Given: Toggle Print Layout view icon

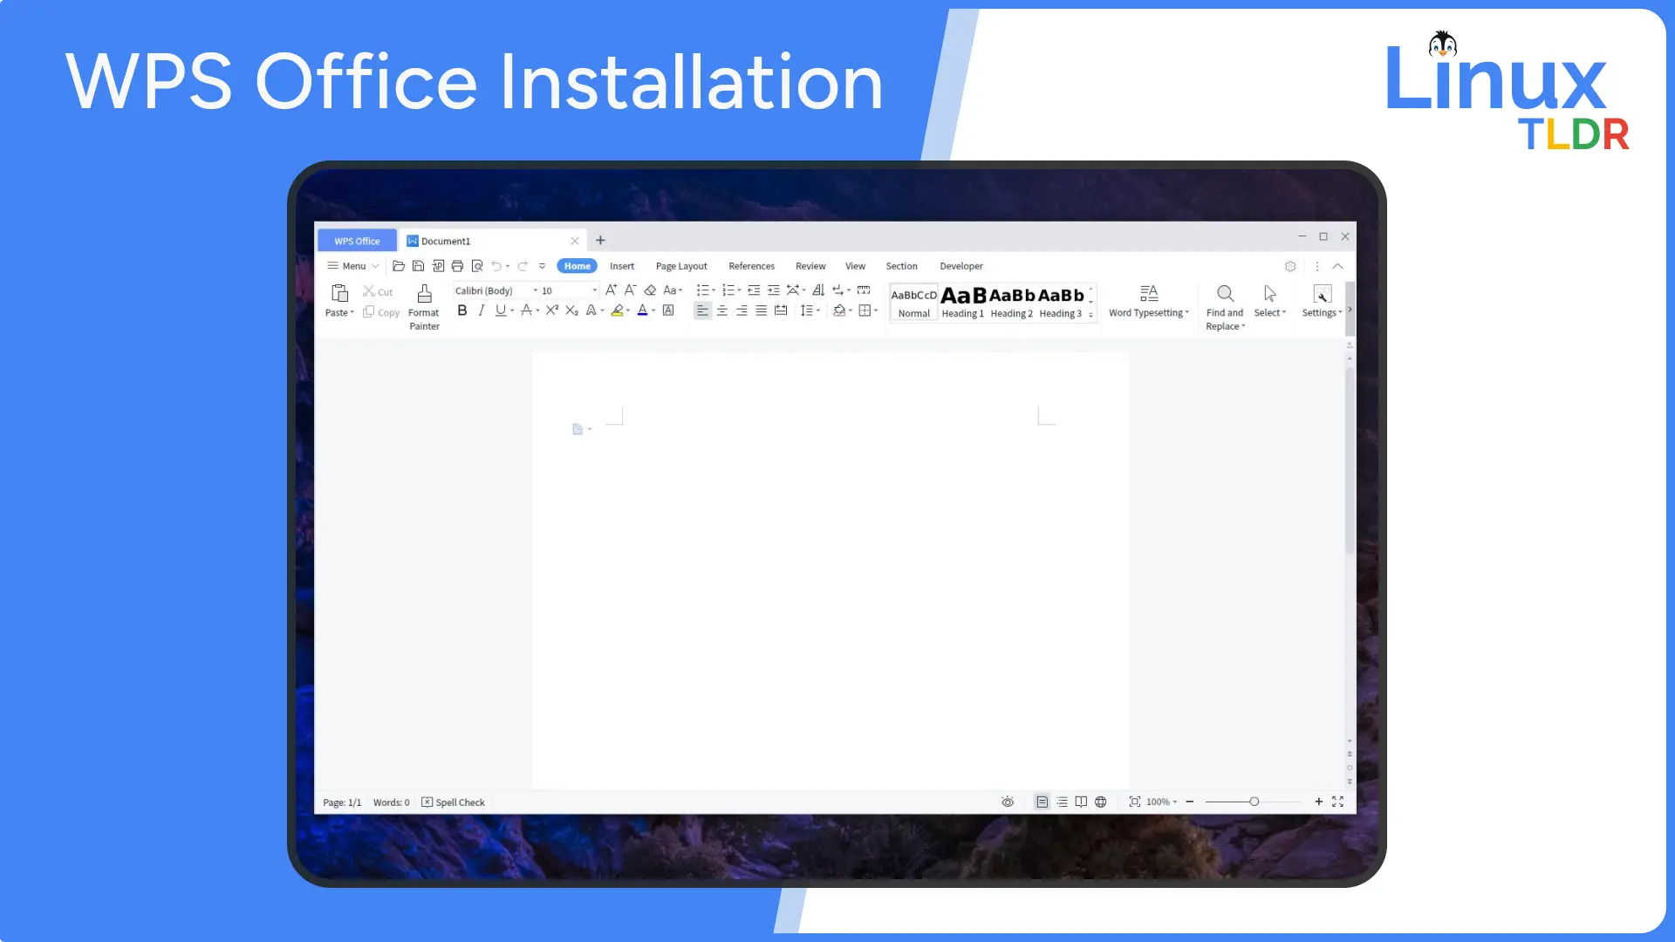Looking at the screenshot, I should pos(1041,802).
